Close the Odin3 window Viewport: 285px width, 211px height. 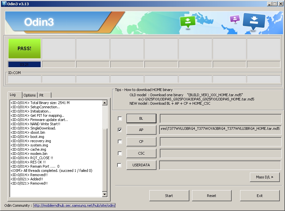coord(281,4)
